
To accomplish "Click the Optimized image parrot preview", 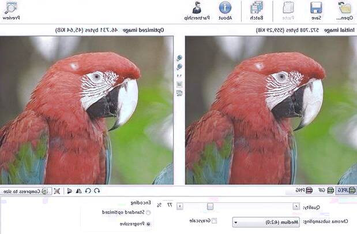I will pos(87,110).
